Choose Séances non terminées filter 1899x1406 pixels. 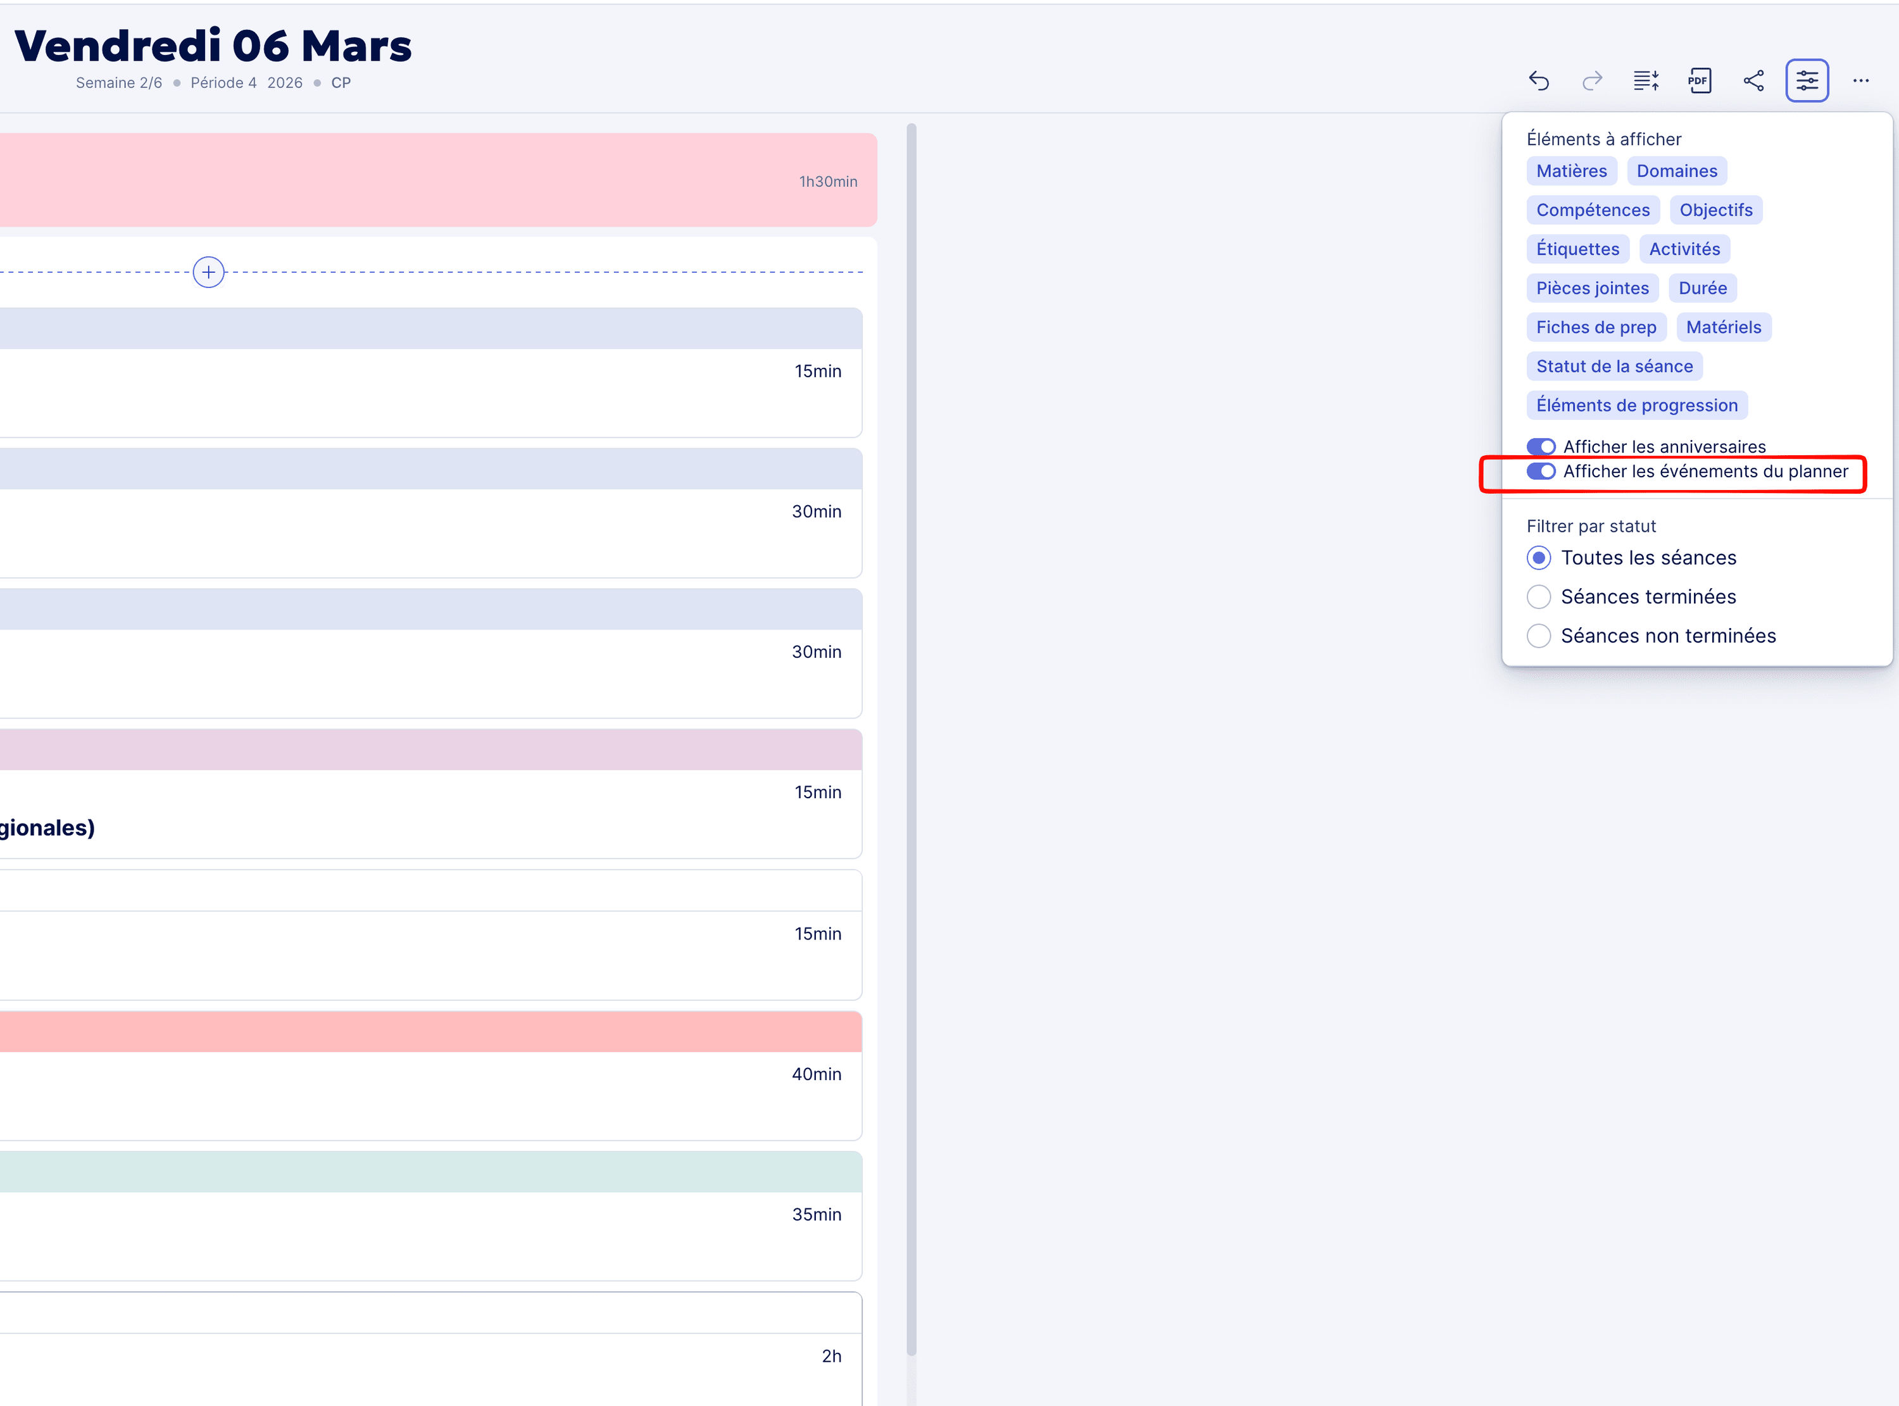(x=1538, y=636)
